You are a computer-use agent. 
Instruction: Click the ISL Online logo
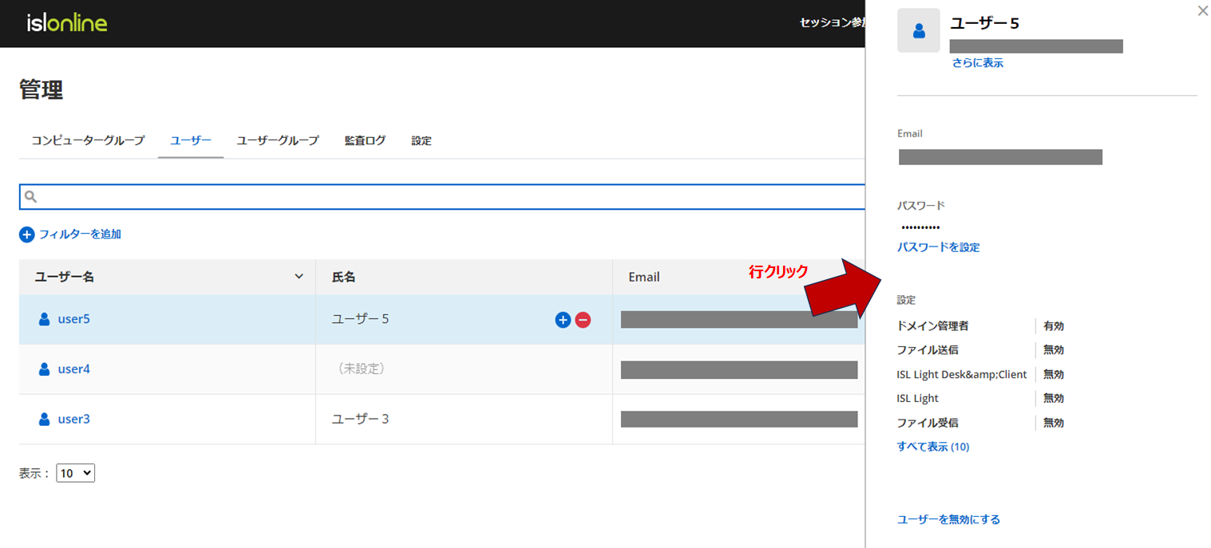[67, 24]
